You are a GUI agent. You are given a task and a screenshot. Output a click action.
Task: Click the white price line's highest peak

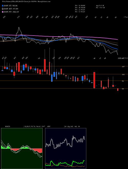click(19, 27)
